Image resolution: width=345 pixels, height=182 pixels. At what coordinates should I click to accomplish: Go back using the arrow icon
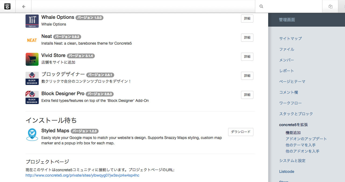coord(24,6)
